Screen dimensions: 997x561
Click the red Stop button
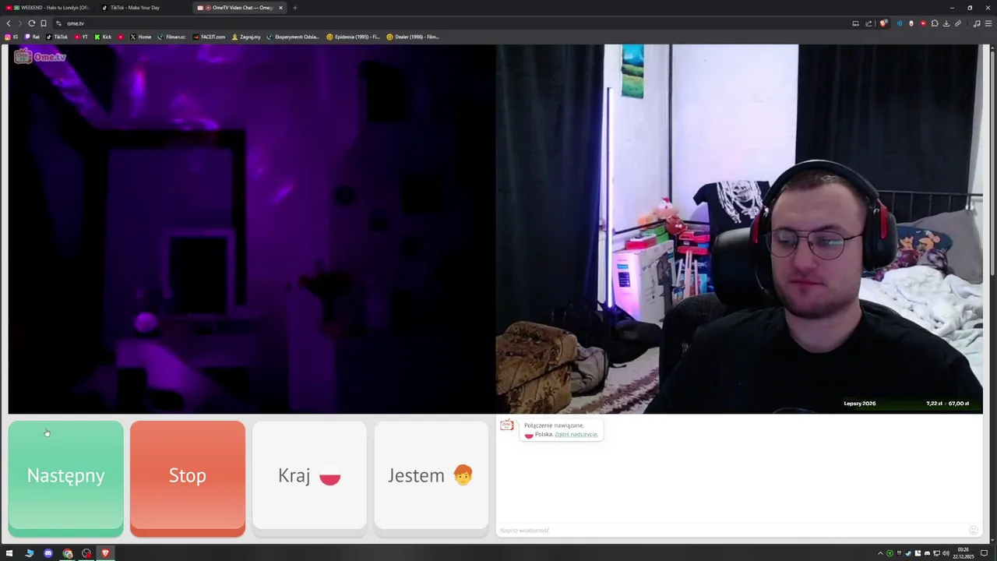(x=187, y=478)
